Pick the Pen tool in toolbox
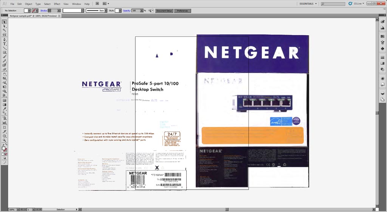Image resolution: width=387 pixels, height=212 pixels. 5,39
